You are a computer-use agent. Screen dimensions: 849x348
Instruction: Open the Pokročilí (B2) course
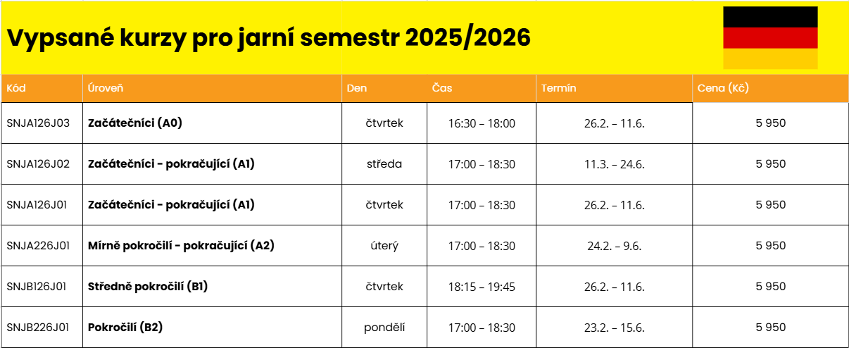coord(126,328)
